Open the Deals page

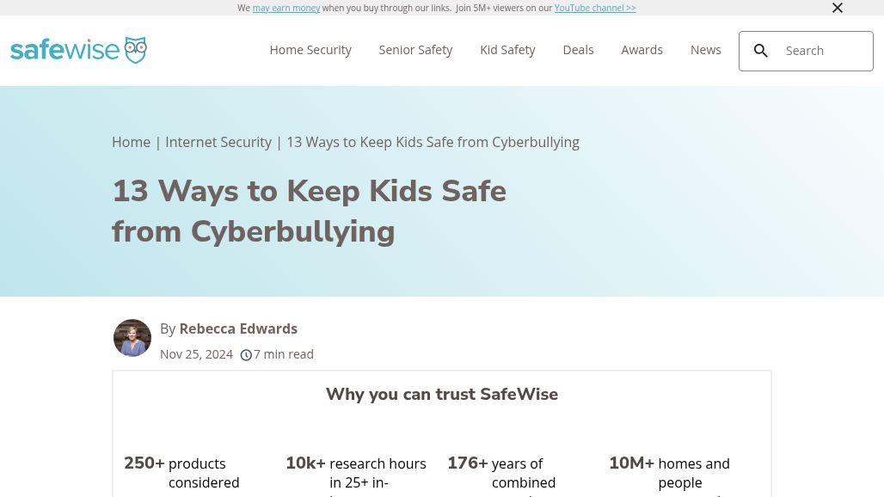[578, 50]
